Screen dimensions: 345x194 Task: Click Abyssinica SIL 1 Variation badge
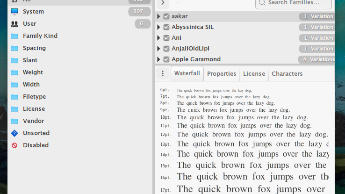coord(316,27)
